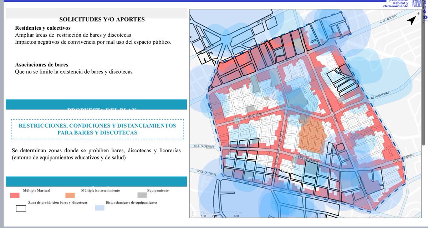Click the dashed 'RESTRICCIONES, CONDICIONES Y DISTANCIAMIENTOS' box

[97, 129]
